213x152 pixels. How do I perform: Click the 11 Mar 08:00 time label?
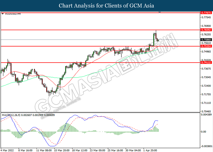44,150
